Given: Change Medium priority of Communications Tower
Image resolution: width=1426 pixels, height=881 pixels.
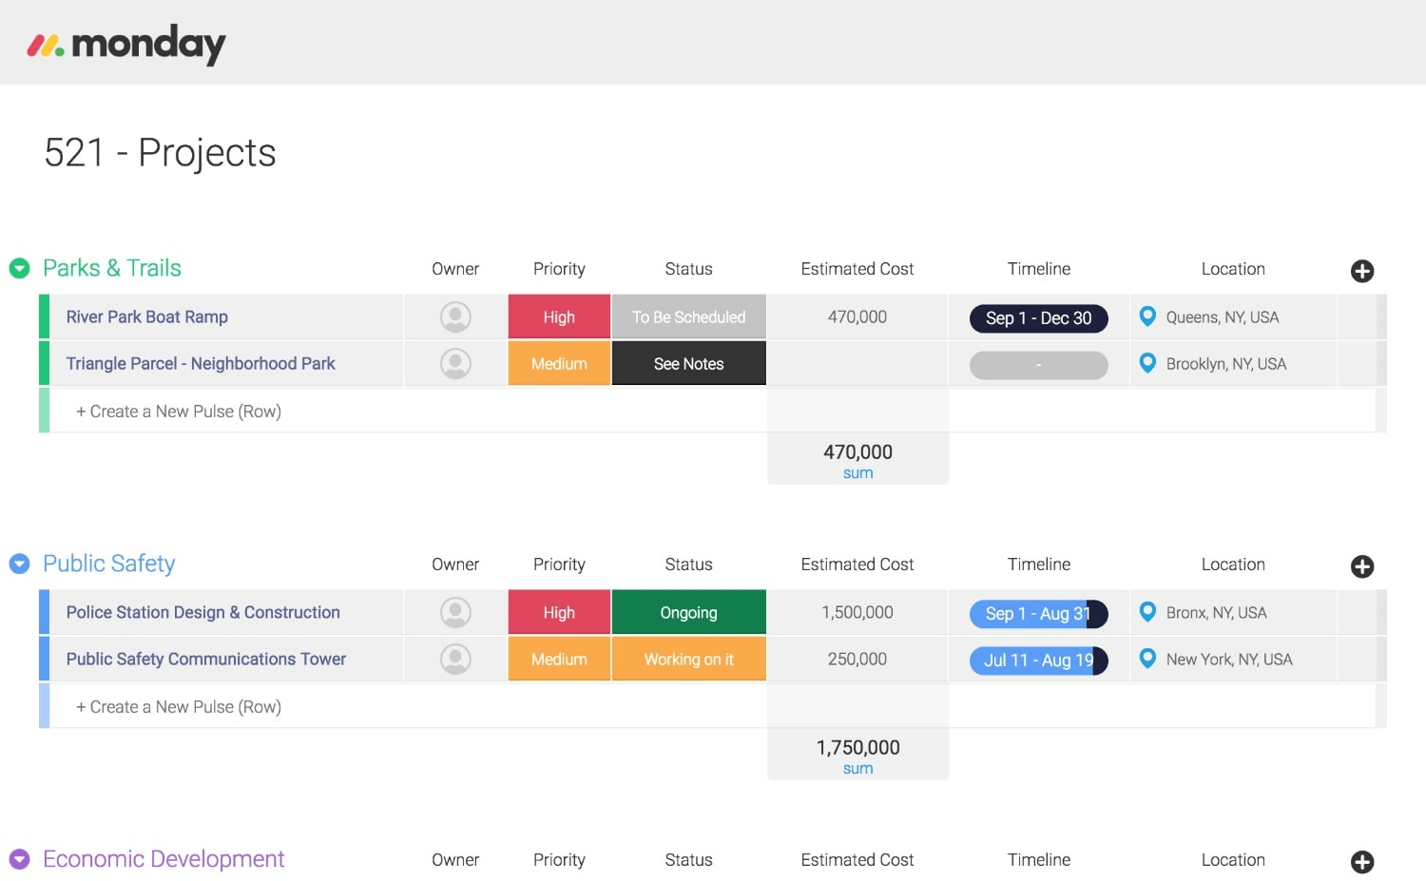Looking at the screenshot, I should point(559,660).
